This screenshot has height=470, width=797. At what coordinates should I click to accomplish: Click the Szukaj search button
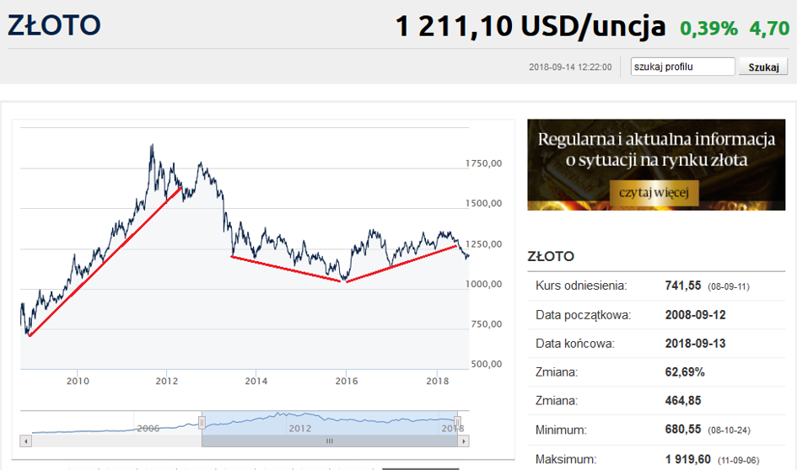[x=763, y=67]
